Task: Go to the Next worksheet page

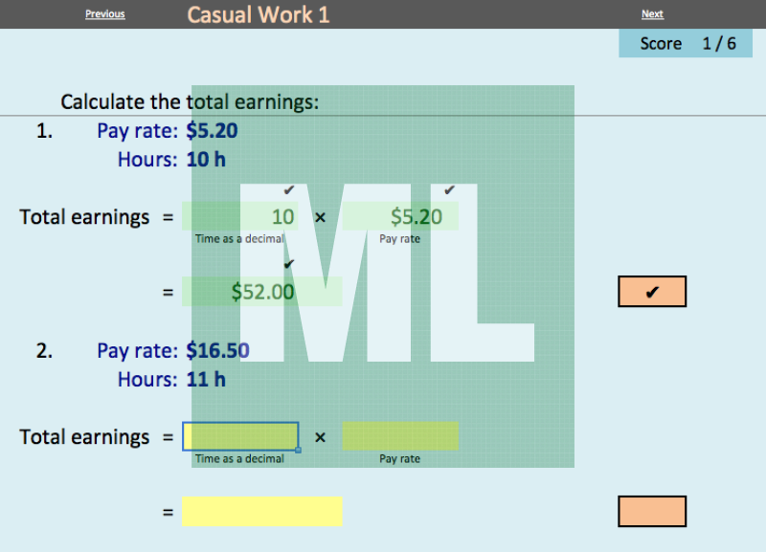Action: coord(652,14)
